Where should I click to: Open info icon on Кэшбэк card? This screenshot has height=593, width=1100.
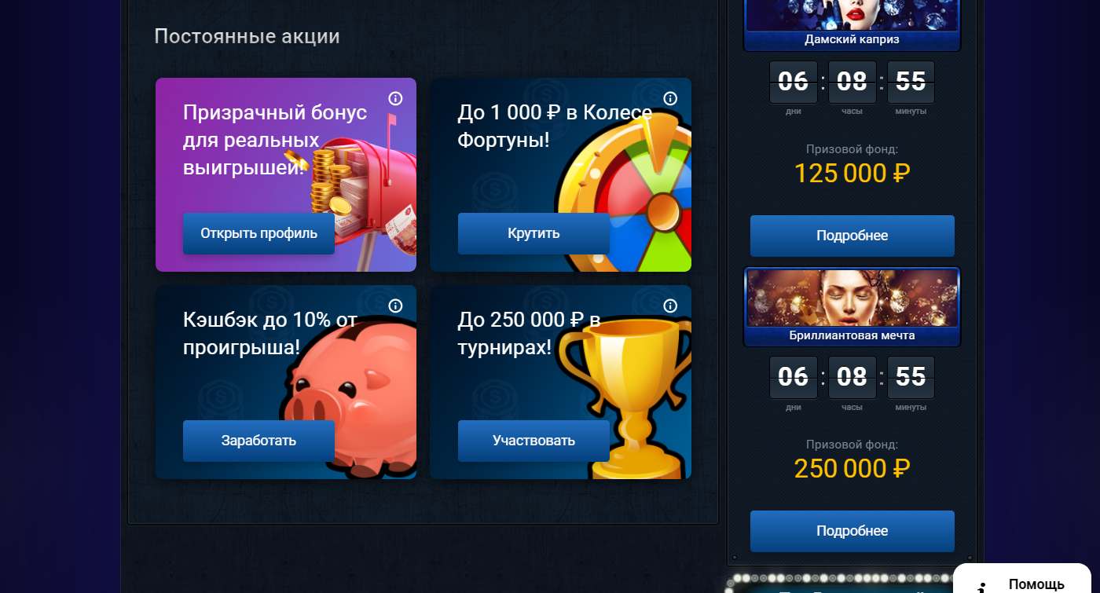click(x=395, y=306)
